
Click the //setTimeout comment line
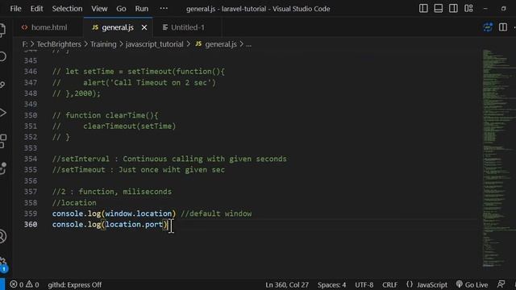pos(138,170)
